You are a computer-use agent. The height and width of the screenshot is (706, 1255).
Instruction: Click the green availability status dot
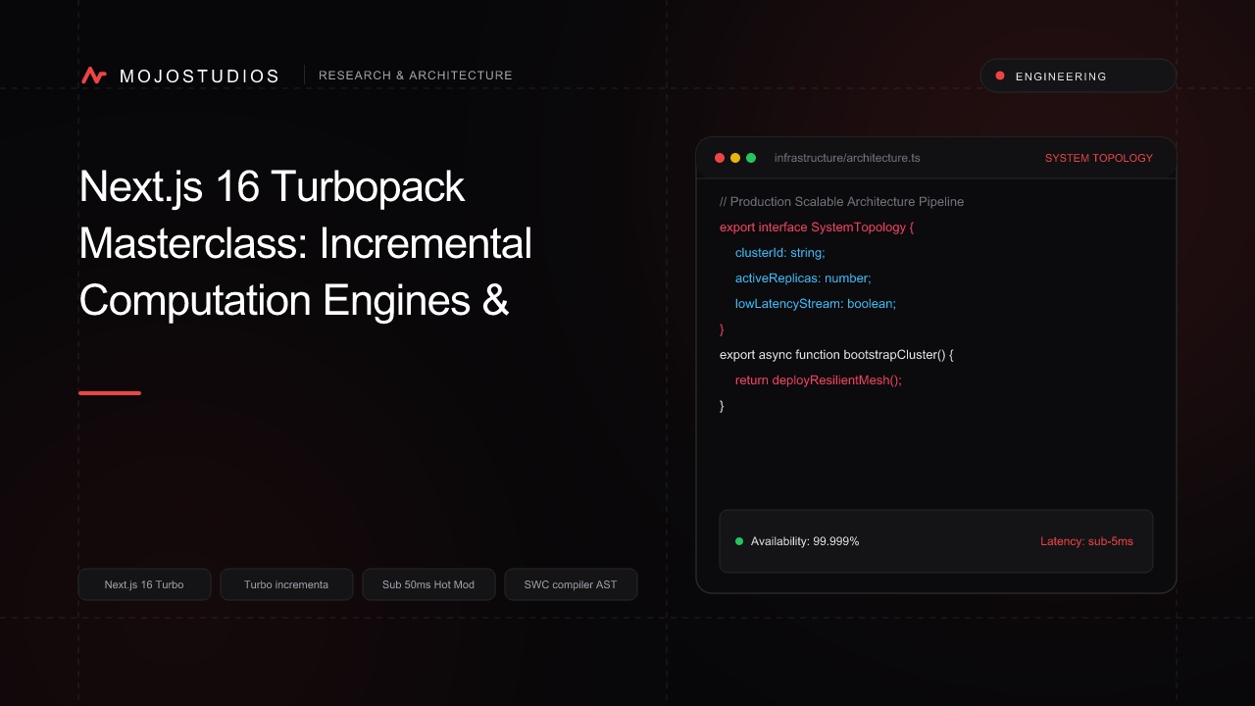pos(739,541)
